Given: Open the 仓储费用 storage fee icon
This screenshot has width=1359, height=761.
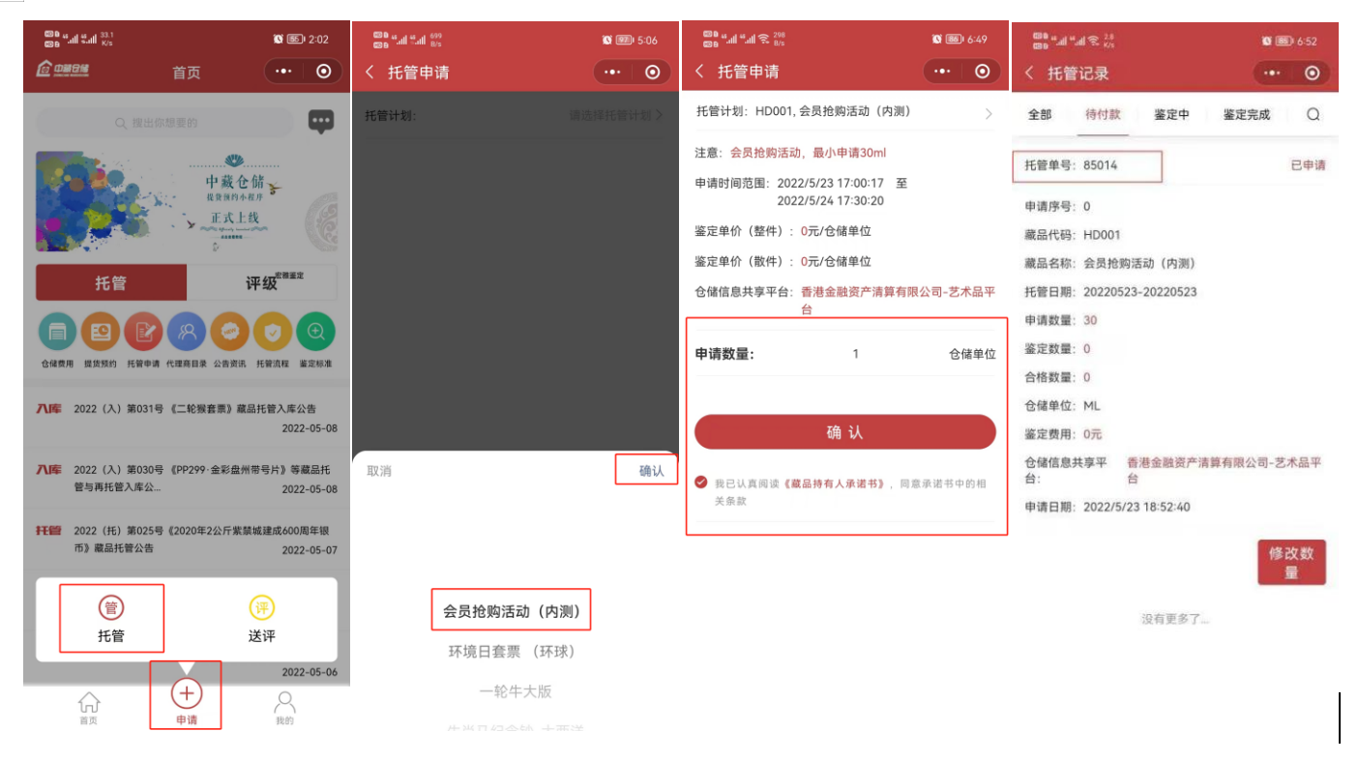Looking at the screenshot, I should click(57, 332).
